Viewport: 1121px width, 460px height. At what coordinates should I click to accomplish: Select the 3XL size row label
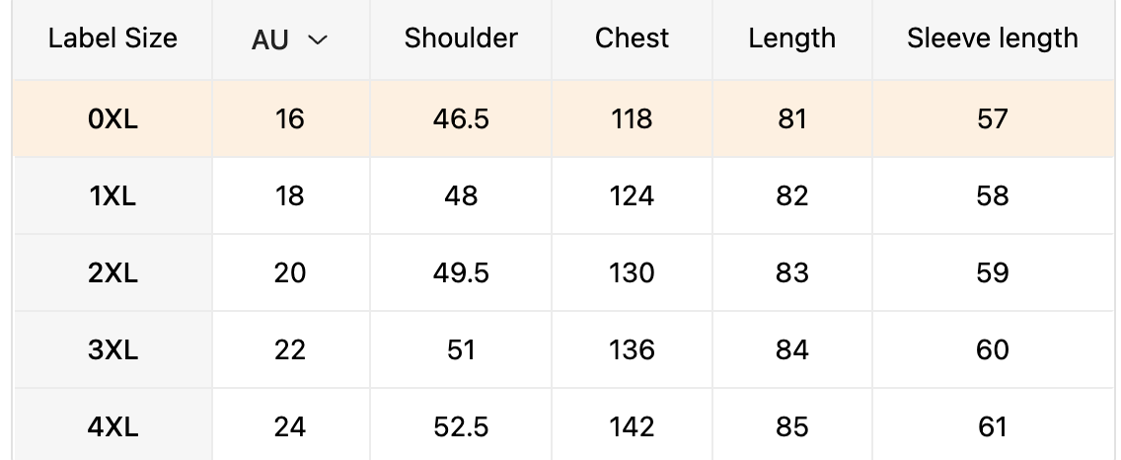(x=112, y=349)
